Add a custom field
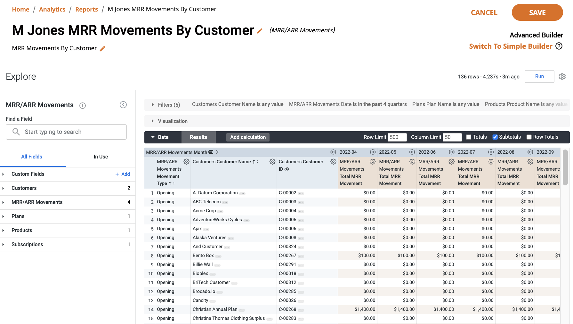Viewport: 573px width, 324px height. (x=123, y=174)
